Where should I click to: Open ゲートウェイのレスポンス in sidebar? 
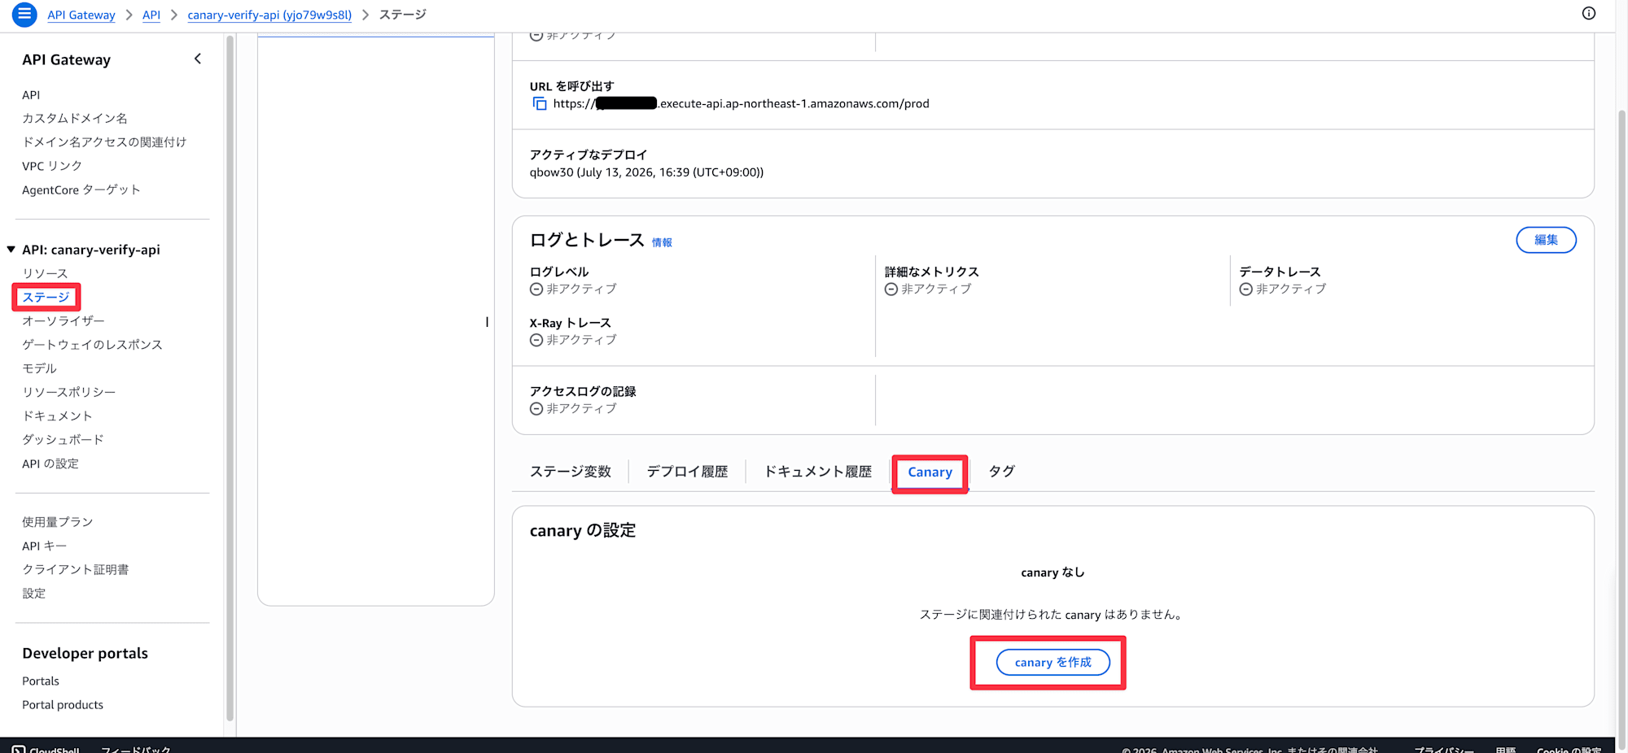pyautogui.click(x=92, y=345)
